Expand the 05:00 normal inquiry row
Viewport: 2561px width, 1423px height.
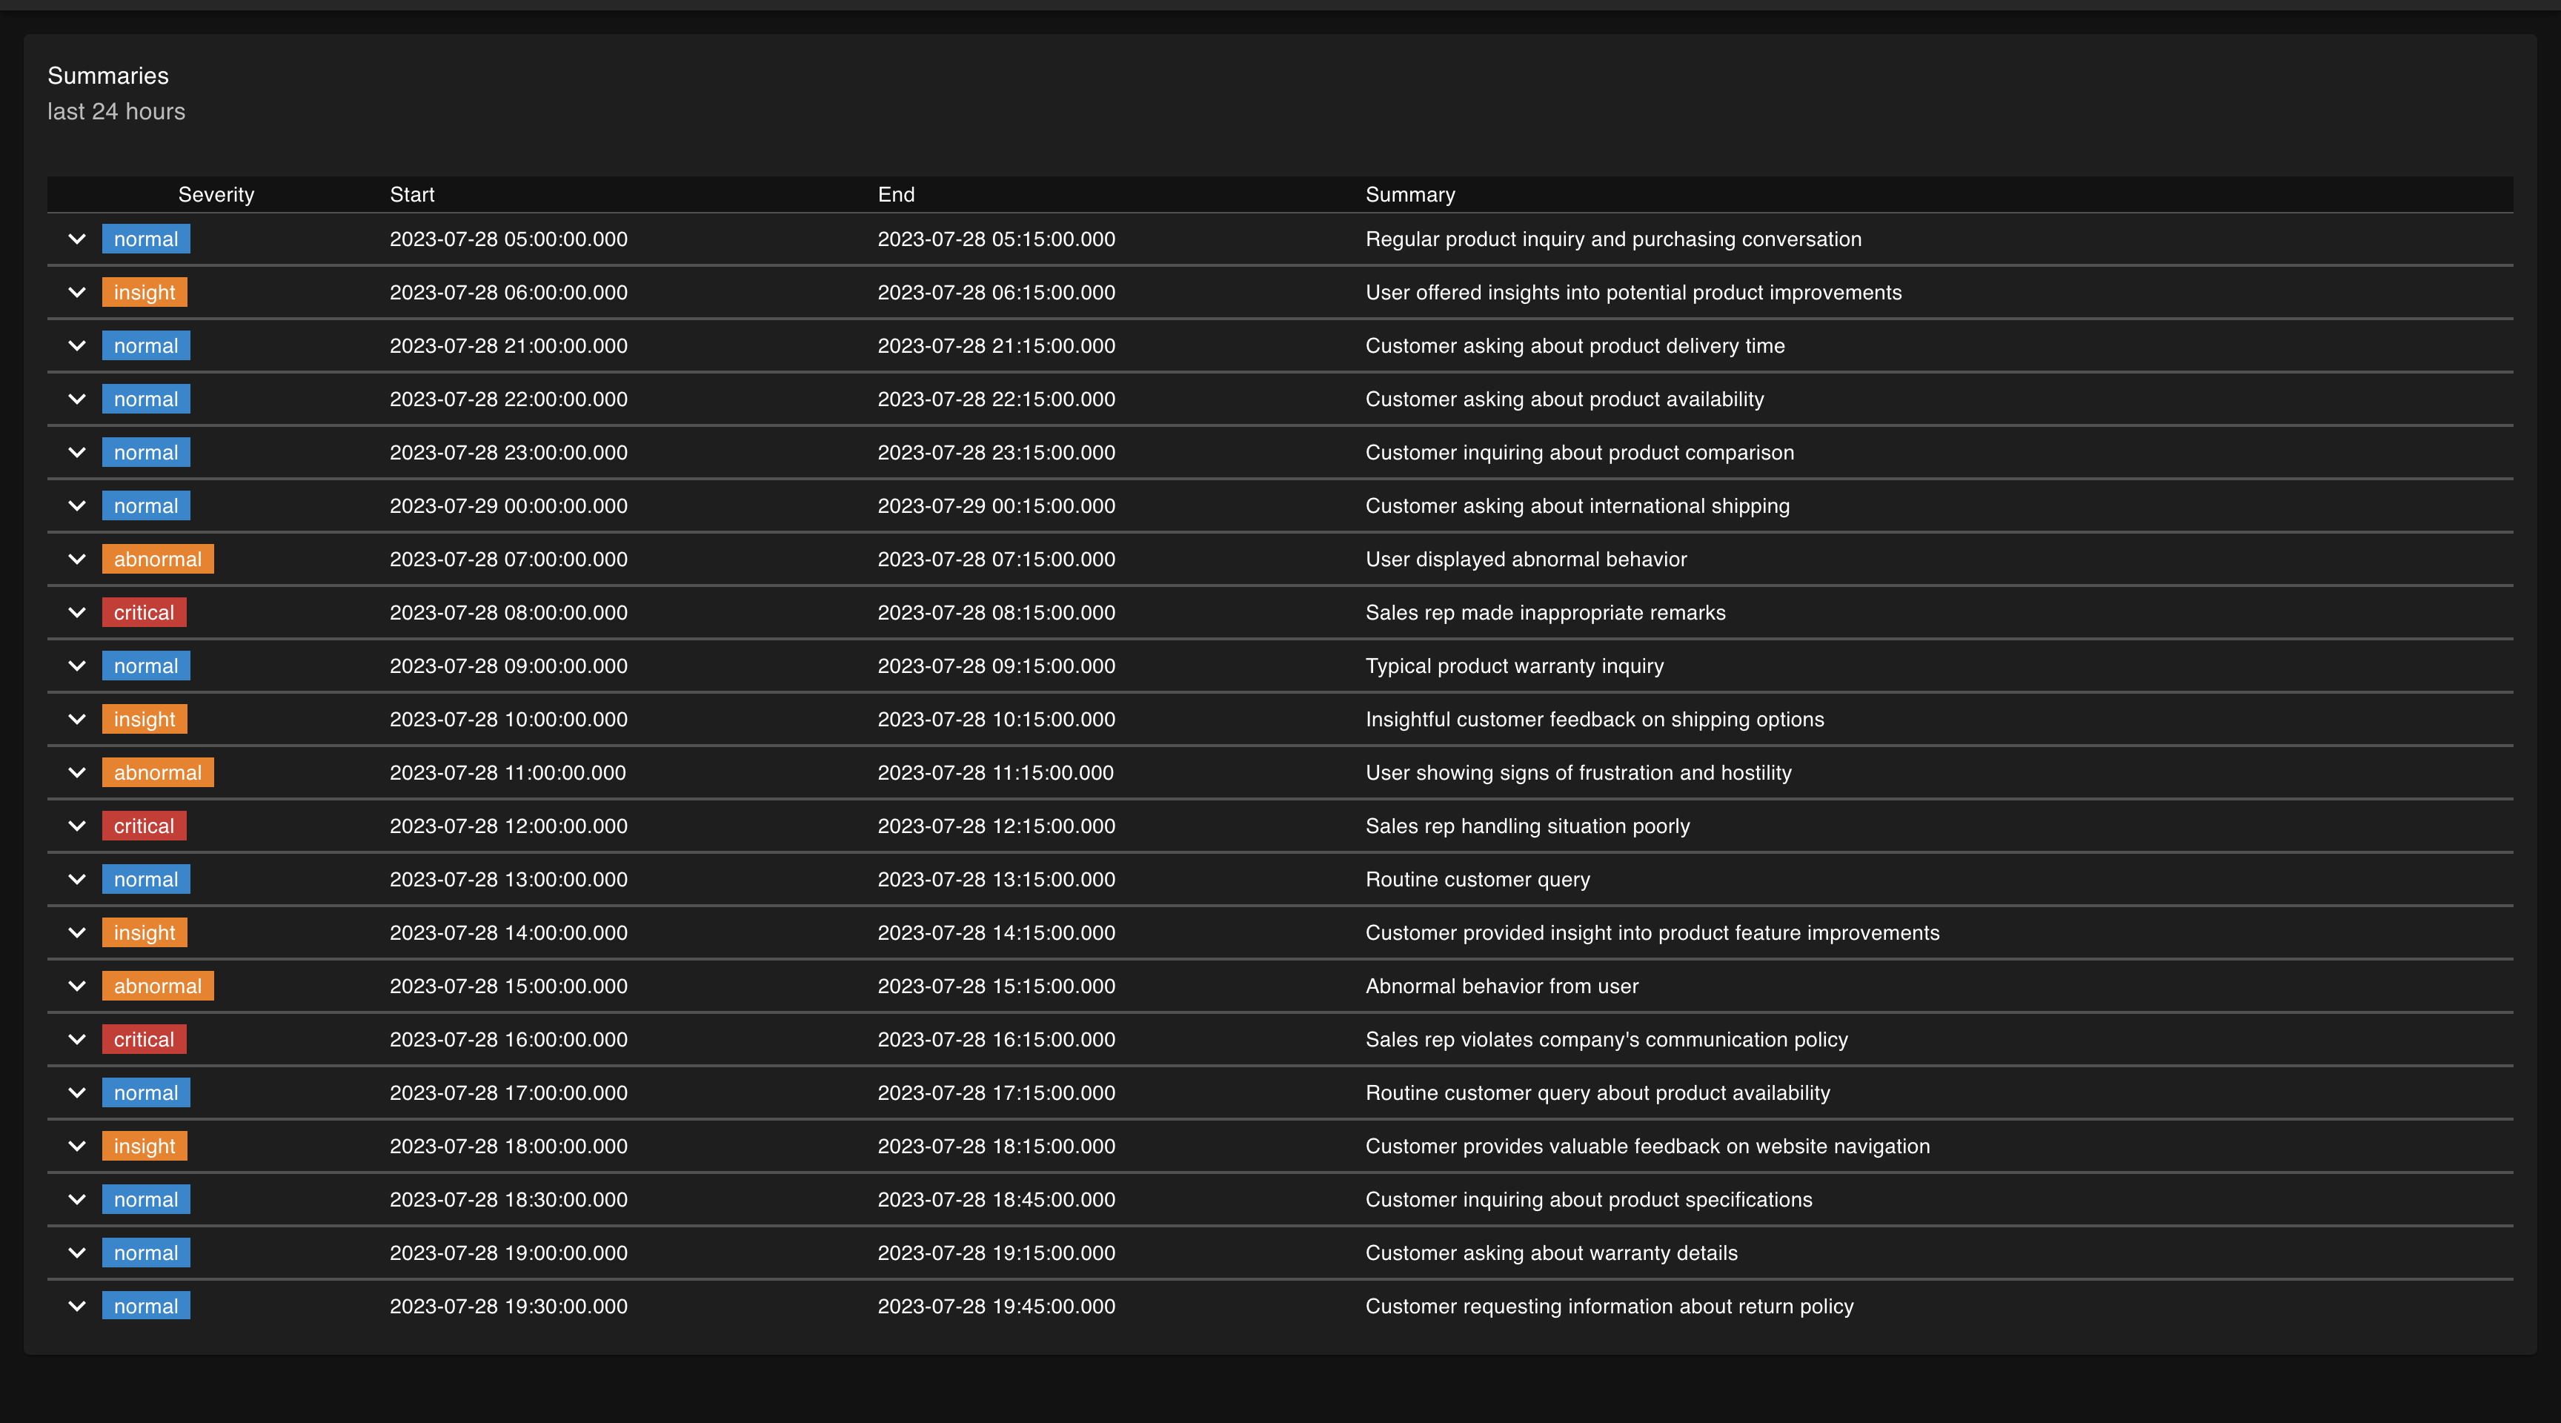76,239
